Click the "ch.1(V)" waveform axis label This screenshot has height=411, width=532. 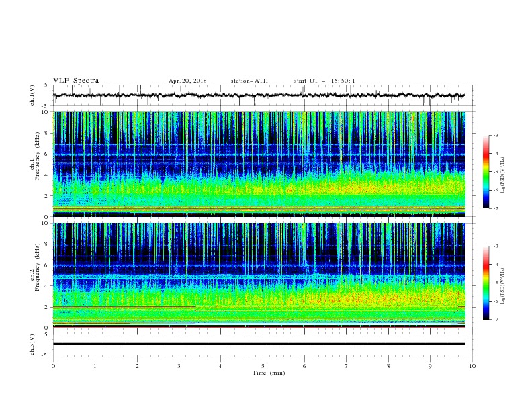click(32, 95)
